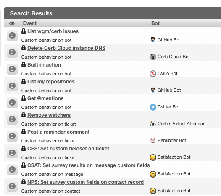Screen dimensions: 221x196
Task: Click the Twitter Bot bird icon
Action: (153, 107)
